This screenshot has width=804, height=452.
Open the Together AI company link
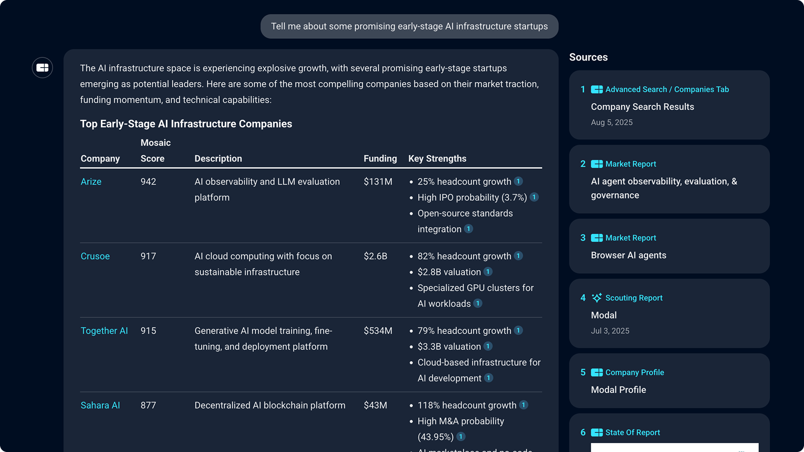click(x=104, y=331)
